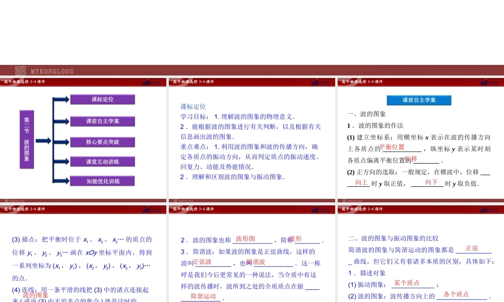Click the red answer 波形图
This screenshot has height=302, width=504.
(x=245, y=239)
